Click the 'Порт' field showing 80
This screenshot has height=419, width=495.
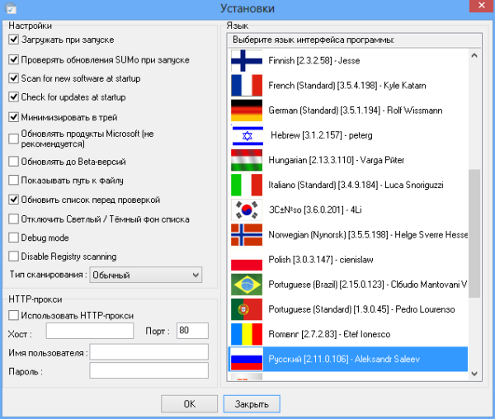192,331
